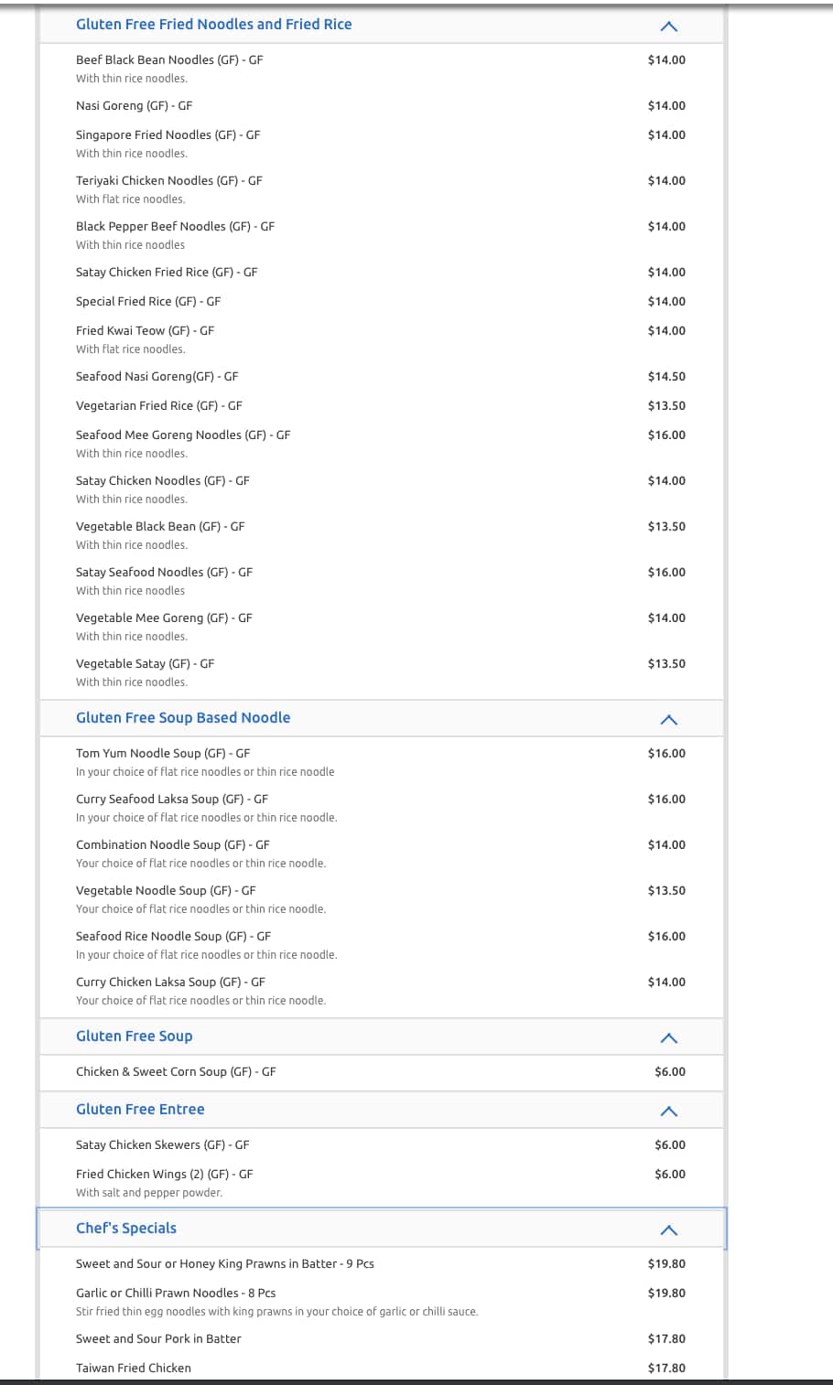Click the Gluten Free Soup Based Noodle heading
The image size is (833, 1385).
183,718
